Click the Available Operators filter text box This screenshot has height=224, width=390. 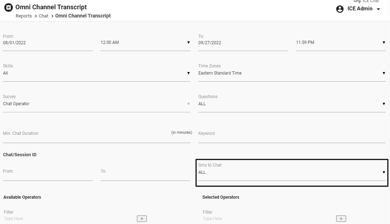(68, 219)
